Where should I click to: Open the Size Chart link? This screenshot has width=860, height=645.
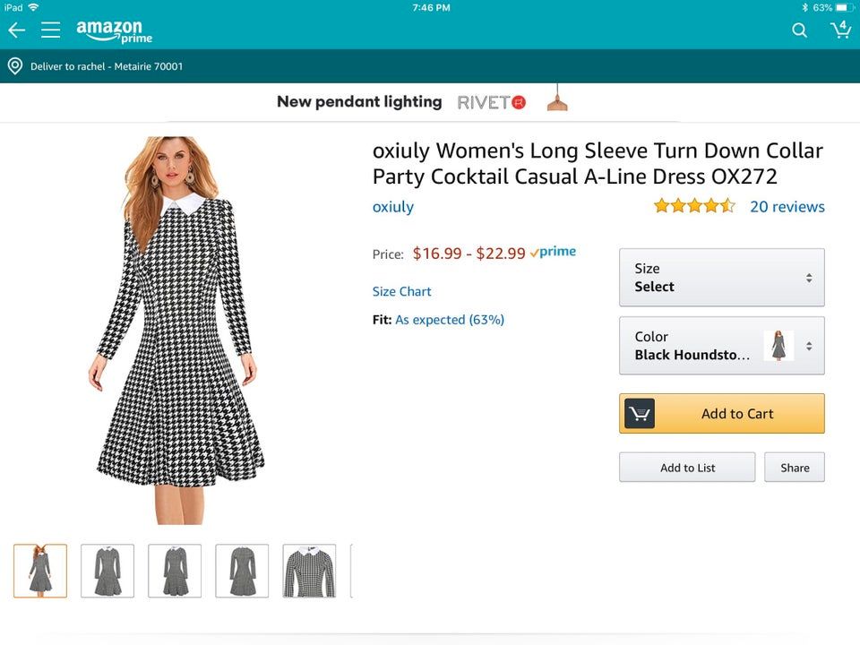(x=401, y=291)
